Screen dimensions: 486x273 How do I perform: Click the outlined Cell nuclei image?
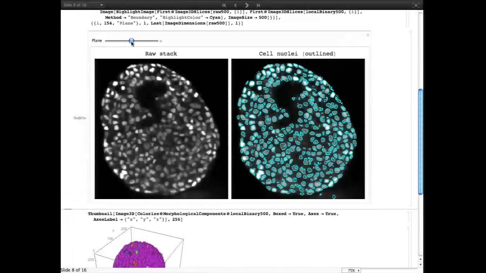point(298,129)
